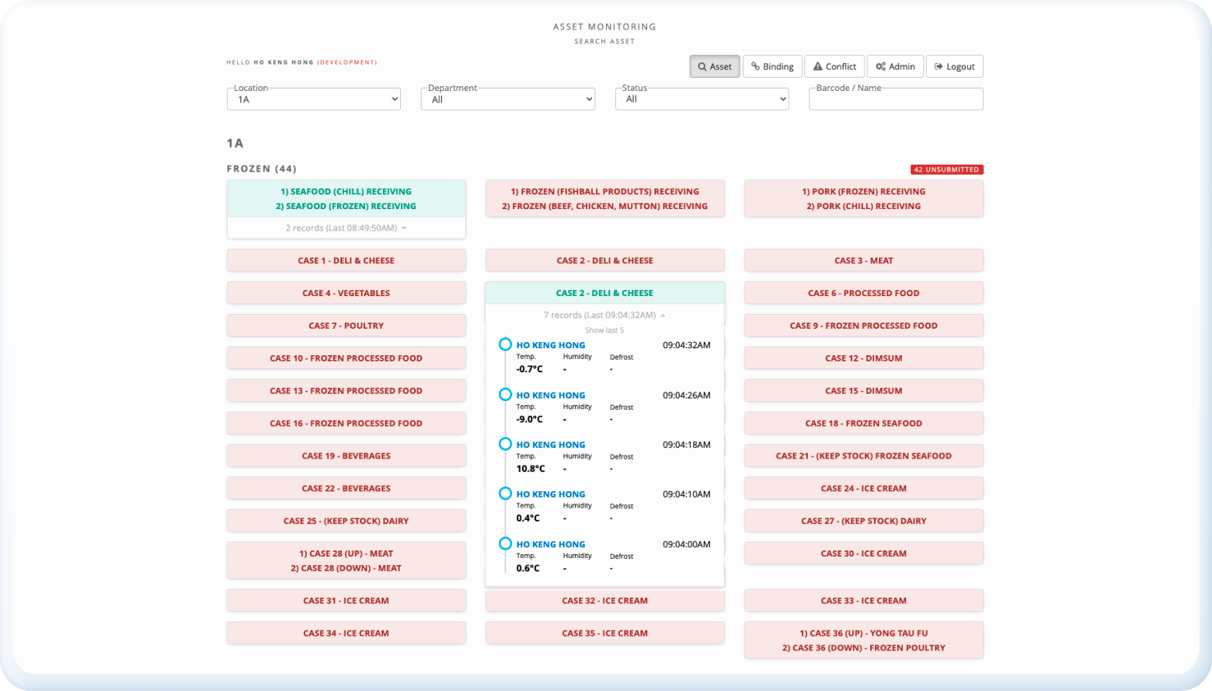Screen dimensions: 1212x691
Task: Click the green Case 2 - Deli & Cheese header
Action: tap(605, 293)
